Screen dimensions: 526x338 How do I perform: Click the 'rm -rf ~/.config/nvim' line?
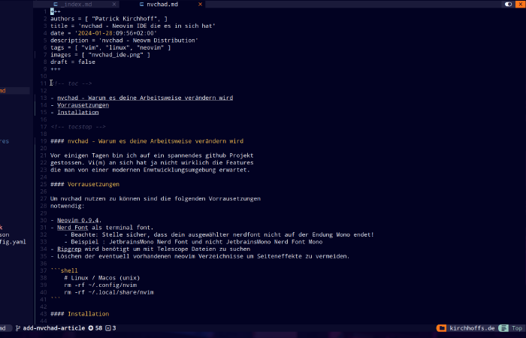coord(100,285)
